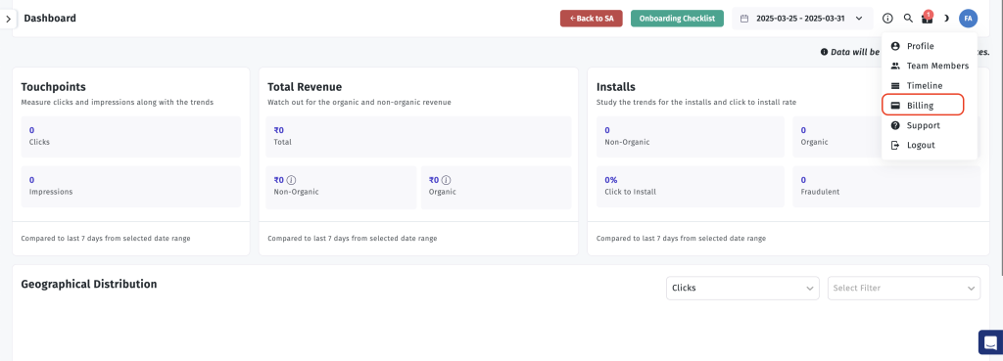Screen dimensions: 1003x361
Task: Click the Total Revenue heading
Action: (305, 87)
